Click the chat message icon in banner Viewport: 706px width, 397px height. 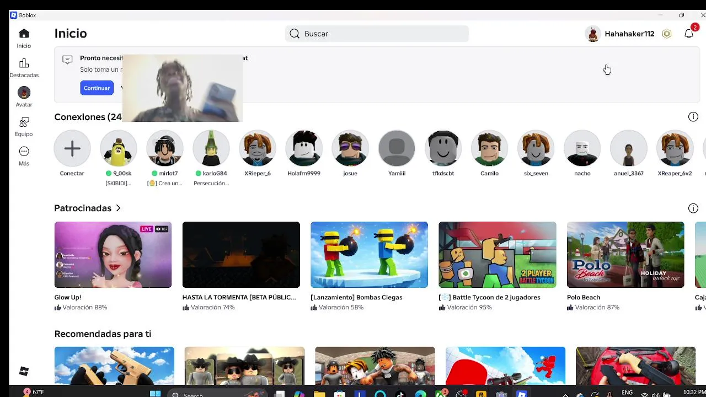click(67, 60)
